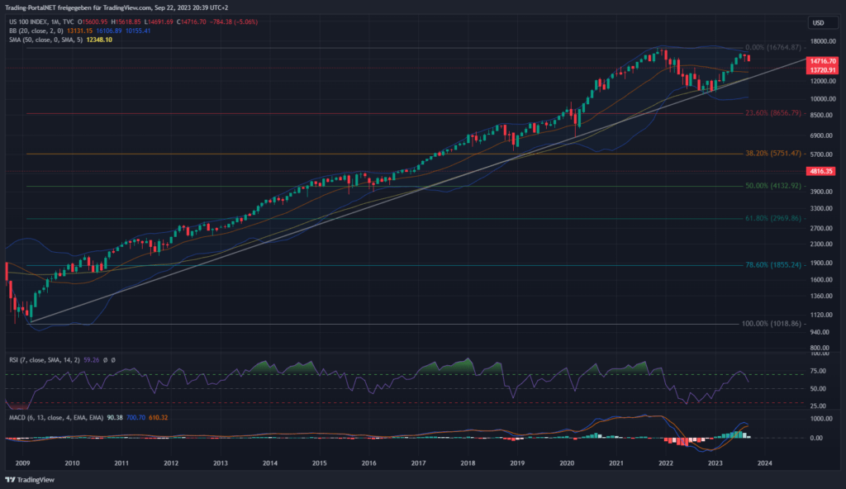Select the SMA (50, close, 0, SMA, 5) legend
The image size is (846, 489).
[46, 40]
